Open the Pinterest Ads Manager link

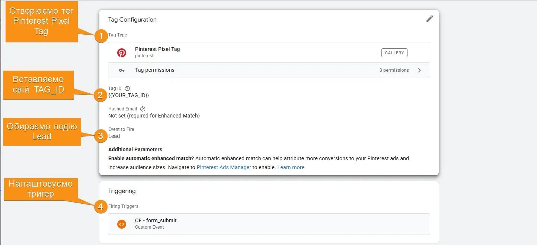[x=224, y=167]
